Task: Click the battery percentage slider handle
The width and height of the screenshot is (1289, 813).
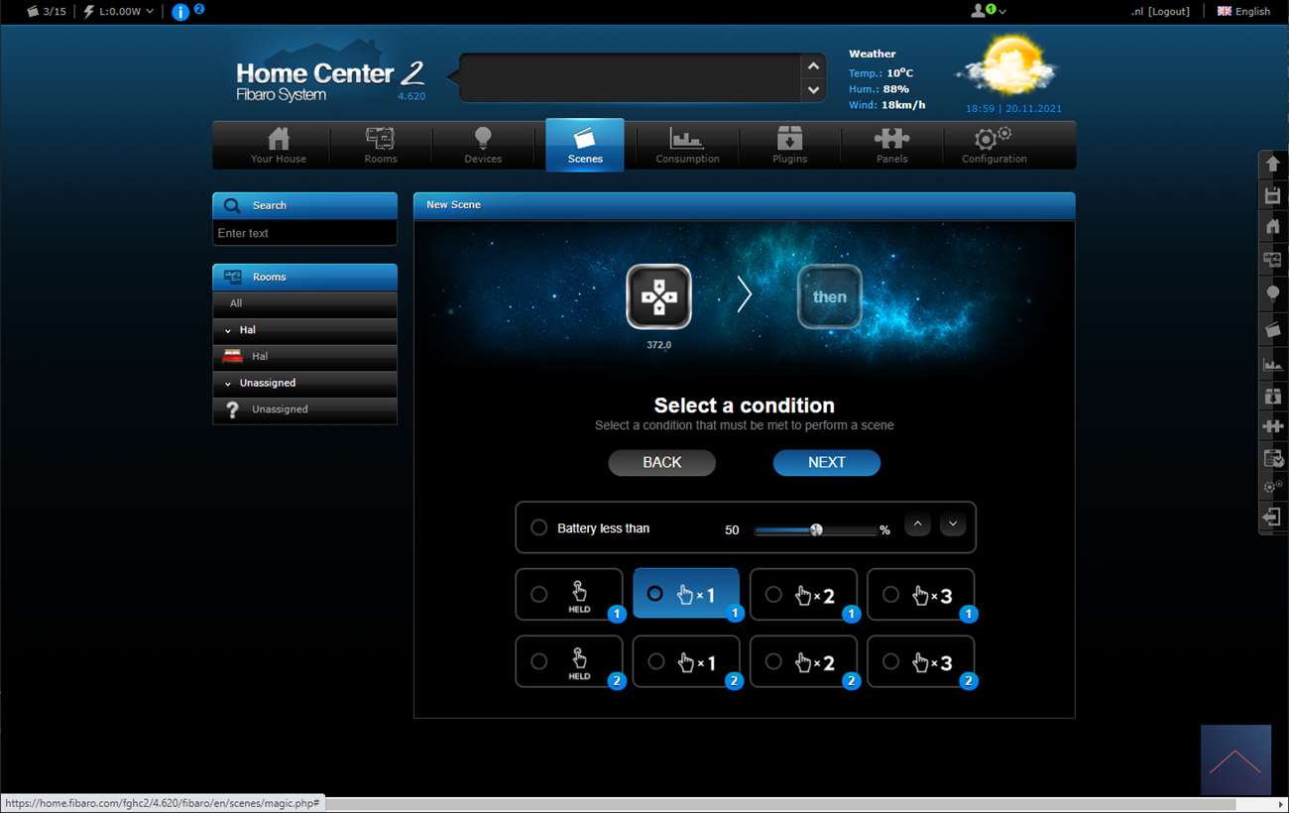Action: 816,529
